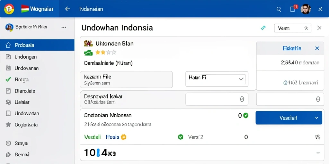Click the Dasnavuarl Kakar row

(x=133, y=99)
